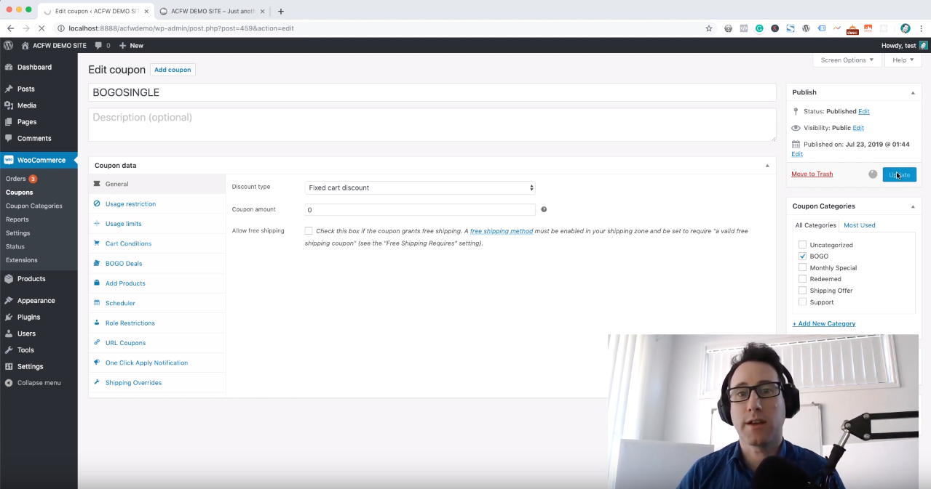Click the Coupon amount input field
The width and height of the screenshot is (931, 489).
(420, 209)
